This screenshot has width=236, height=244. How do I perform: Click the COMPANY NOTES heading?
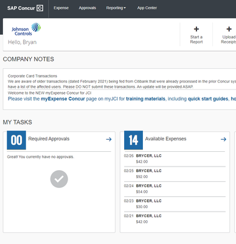click(29, 59)
